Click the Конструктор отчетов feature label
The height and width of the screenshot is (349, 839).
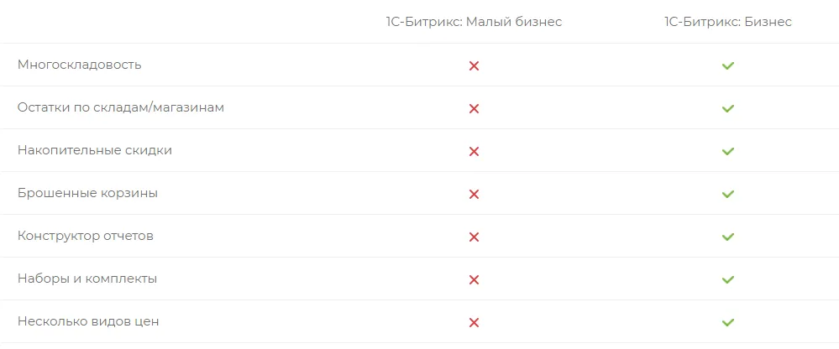tap(86, 236)
